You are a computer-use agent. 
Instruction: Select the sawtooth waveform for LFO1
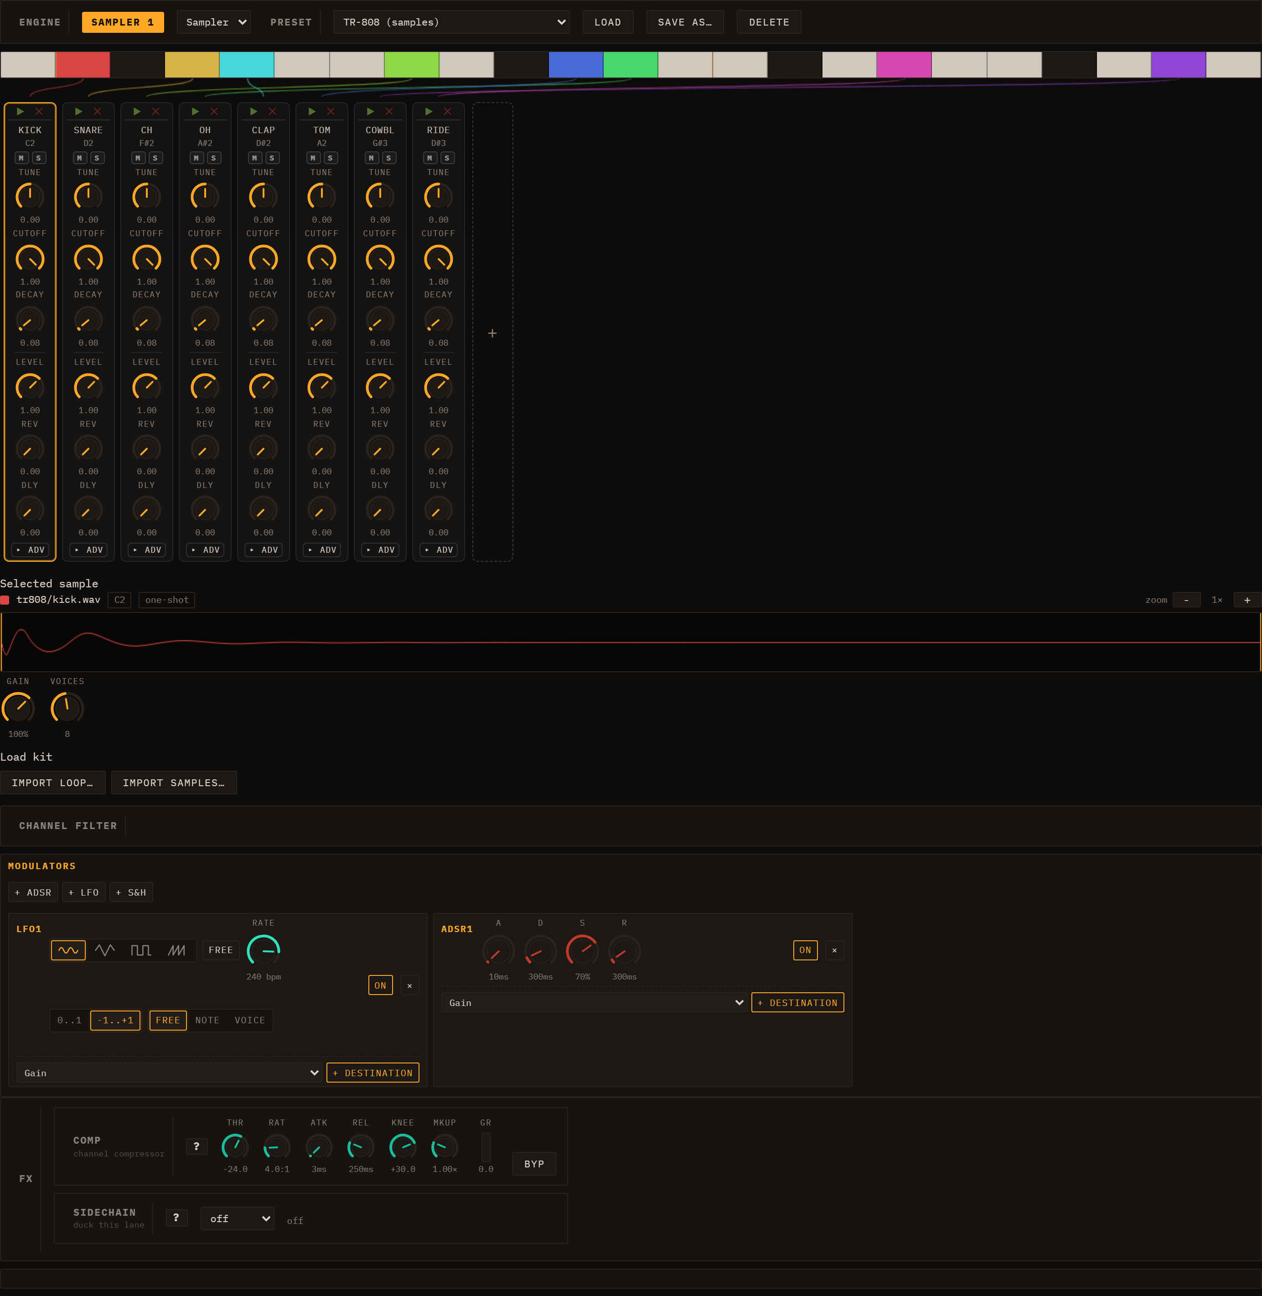[176, 950]
